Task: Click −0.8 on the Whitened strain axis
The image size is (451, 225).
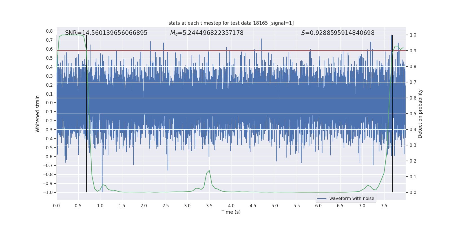Action: (x=48, y=174)
